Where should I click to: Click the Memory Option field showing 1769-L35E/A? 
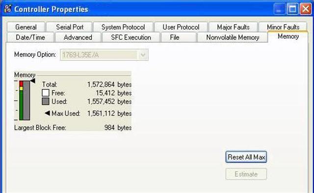tap(104, 55)
